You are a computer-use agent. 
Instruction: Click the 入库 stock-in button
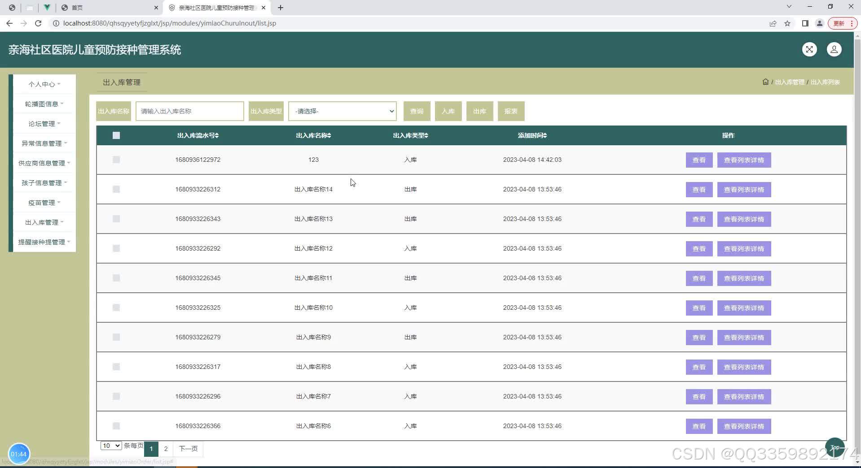pos(448,111)
